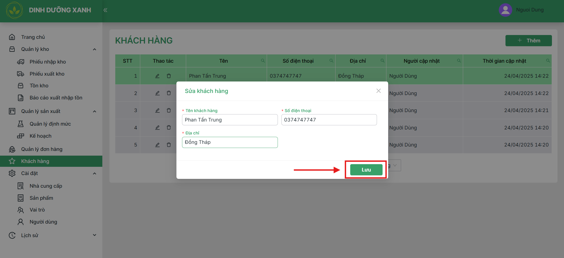Click the Quản lý đơn hàng icon

pos(12,149)
